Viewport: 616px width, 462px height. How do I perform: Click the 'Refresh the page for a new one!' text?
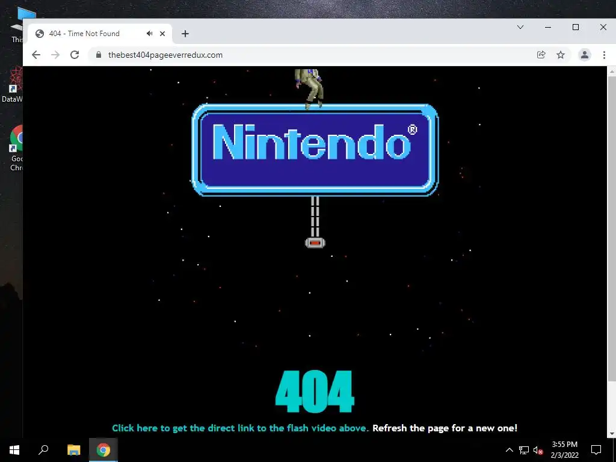coord(445,428)
